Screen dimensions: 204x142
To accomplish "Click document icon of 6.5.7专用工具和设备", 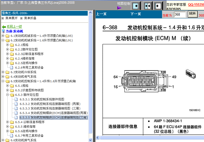I will [x=12, y=136].
